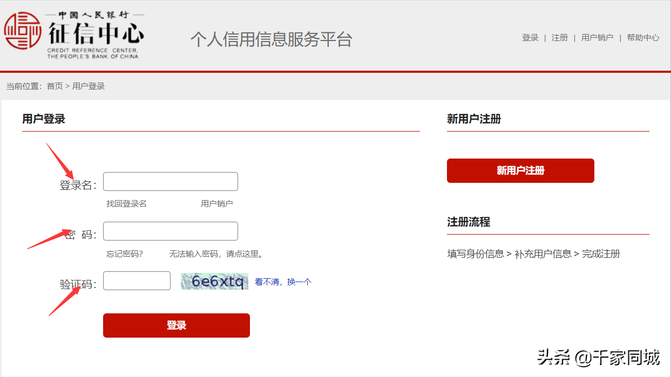
Task: Click the 找回登录名 link
Action: click(126, 203)
